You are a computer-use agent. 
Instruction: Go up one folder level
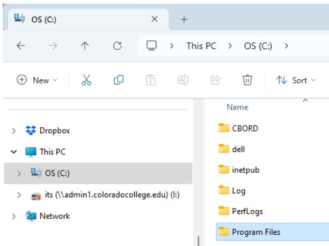click(x=85, y=45)
